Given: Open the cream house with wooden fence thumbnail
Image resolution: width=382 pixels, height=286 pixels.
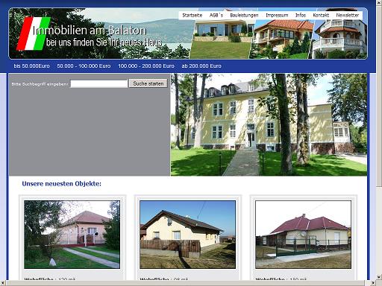Looking at the screenshot, I should coord(187,235).
